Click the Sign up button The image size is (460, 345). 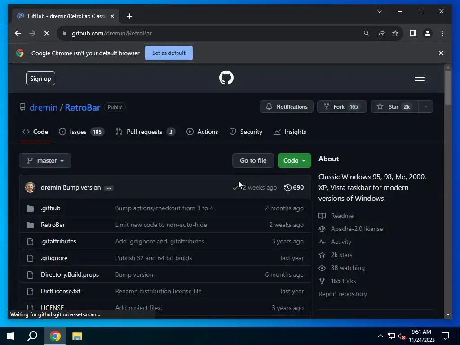[40, 79]
